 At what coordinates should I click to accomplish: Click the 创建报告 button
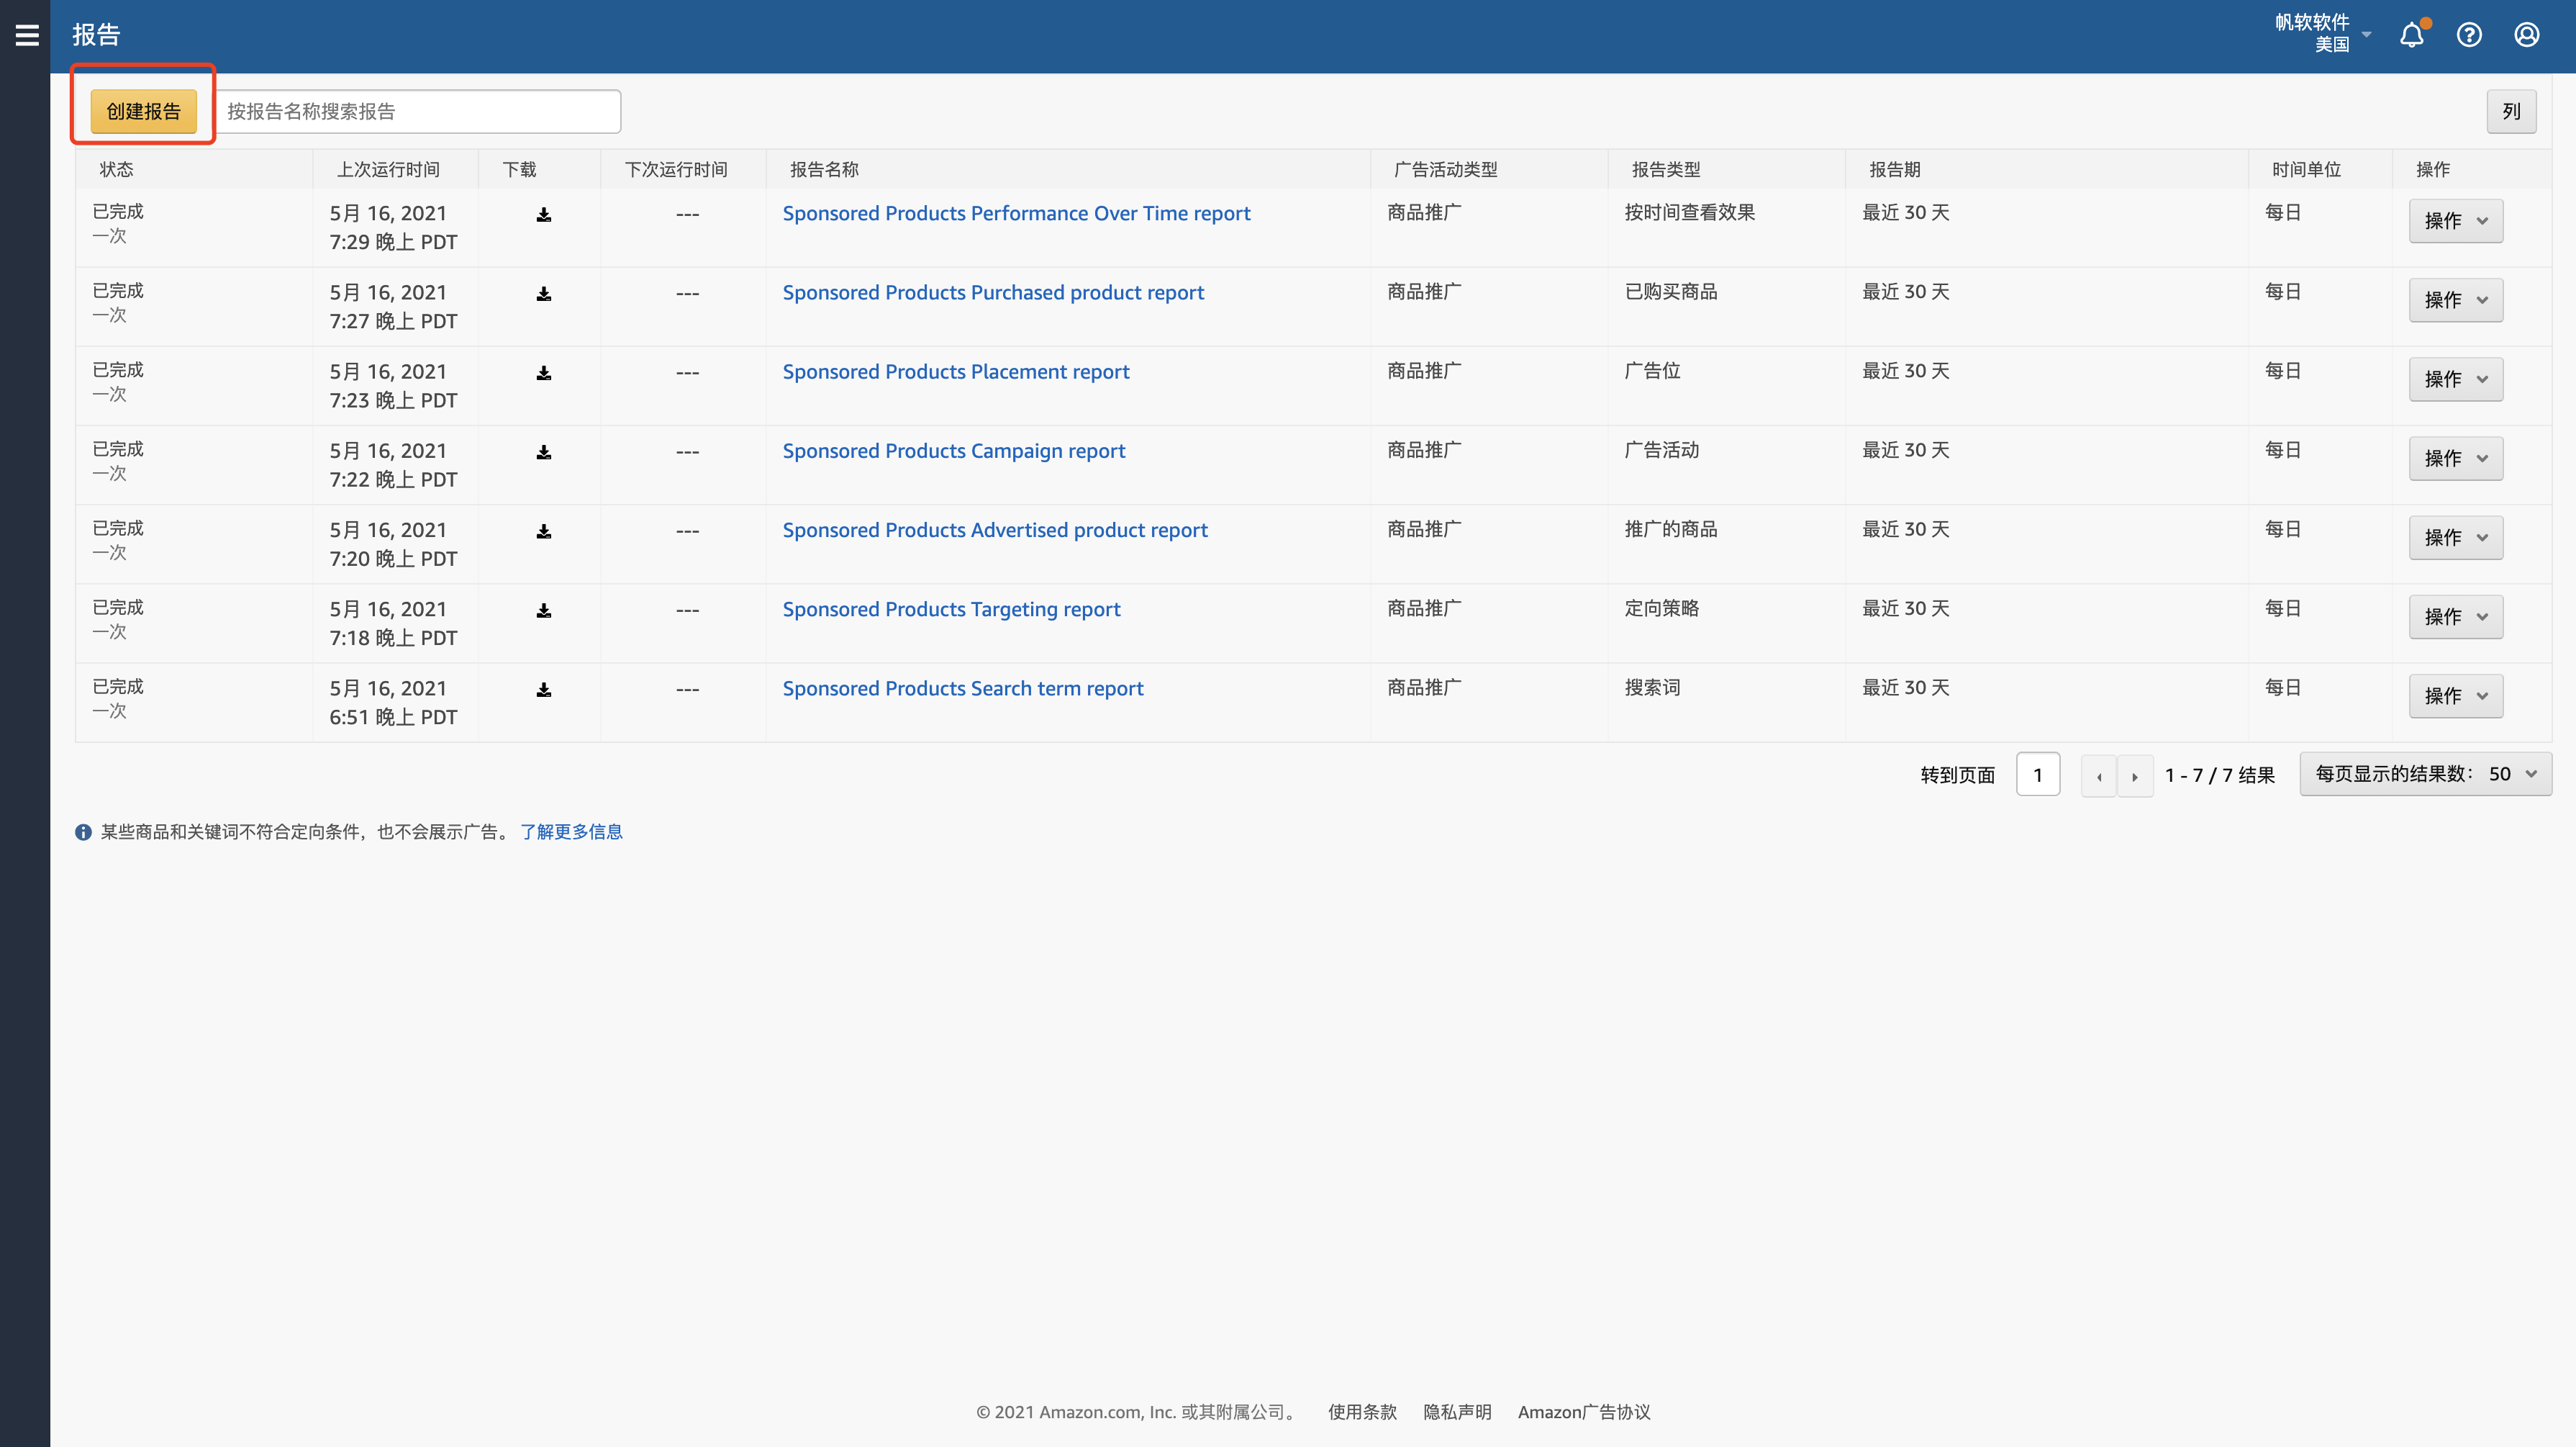pos(143,111)
